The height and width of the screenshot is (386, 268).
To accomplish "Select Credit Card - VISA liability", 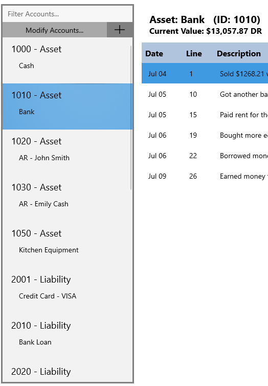I will 66,290.
